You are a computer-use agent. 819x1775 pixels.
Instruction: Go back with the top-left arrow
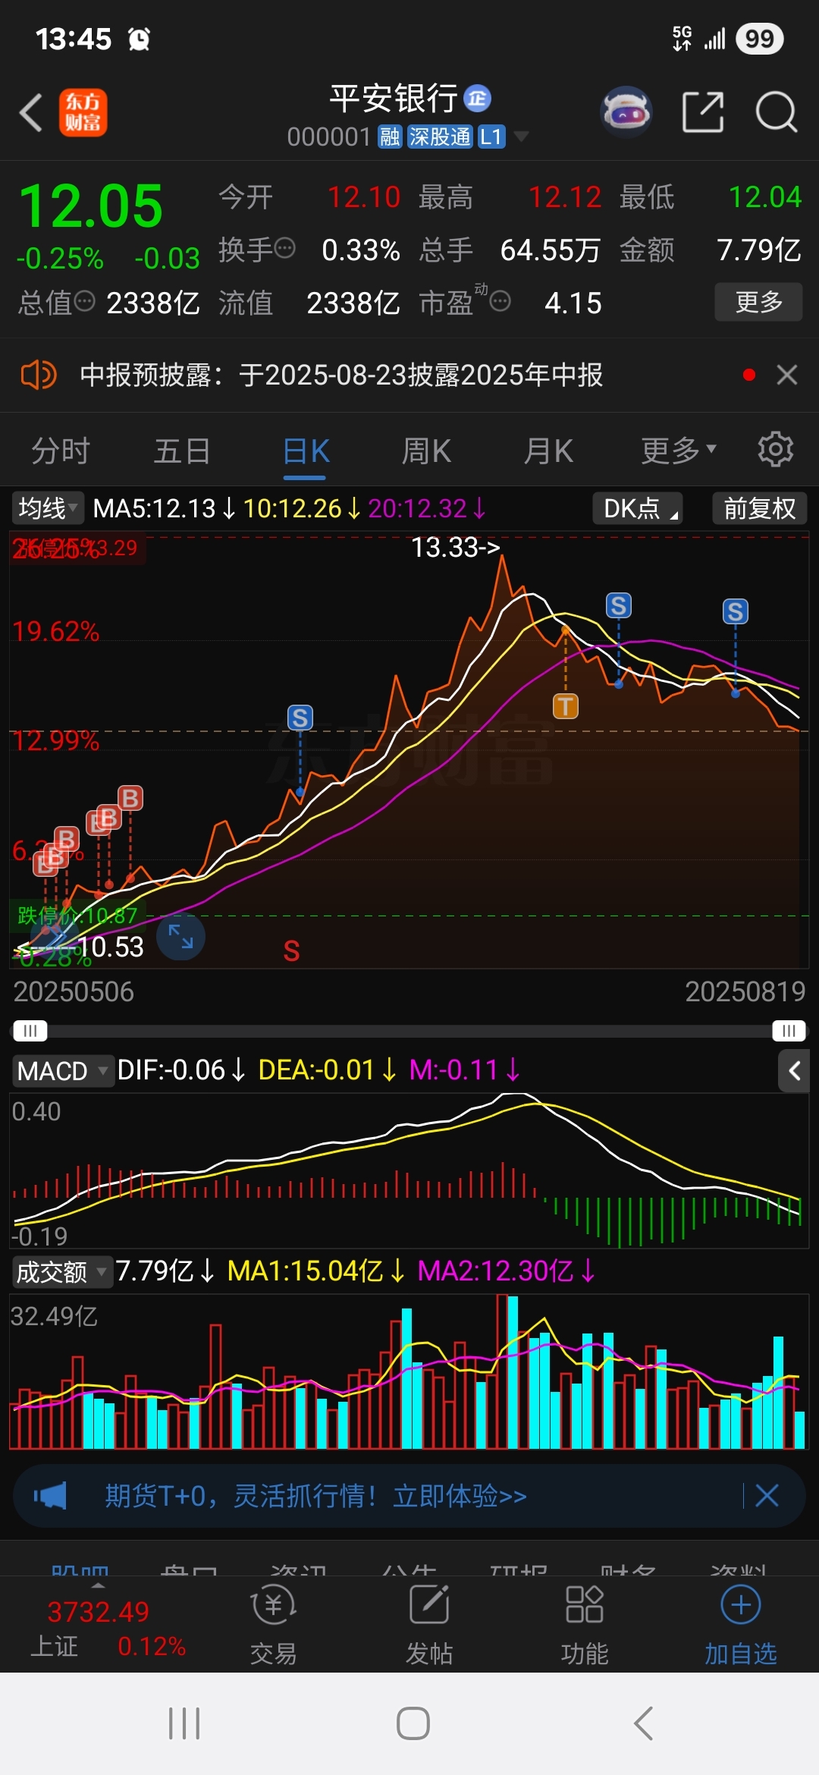coord(31,113)
